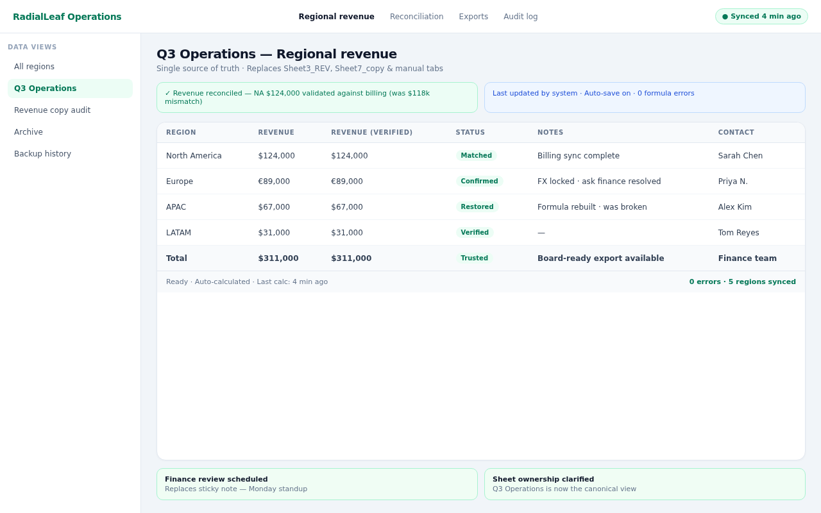Screen dimensions: 821x513
Task: Click the Synced 4 min ago status badge
Action: [x=761, y=17]
